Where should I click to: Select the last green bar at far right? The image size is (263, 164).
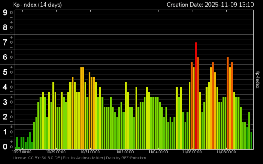point(251,140)
